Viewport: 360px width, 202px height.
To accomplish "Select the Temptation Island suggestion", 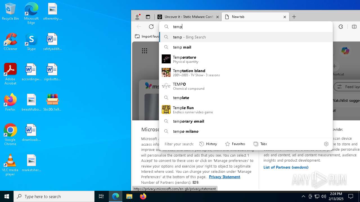I will click(x=246, y=73).
